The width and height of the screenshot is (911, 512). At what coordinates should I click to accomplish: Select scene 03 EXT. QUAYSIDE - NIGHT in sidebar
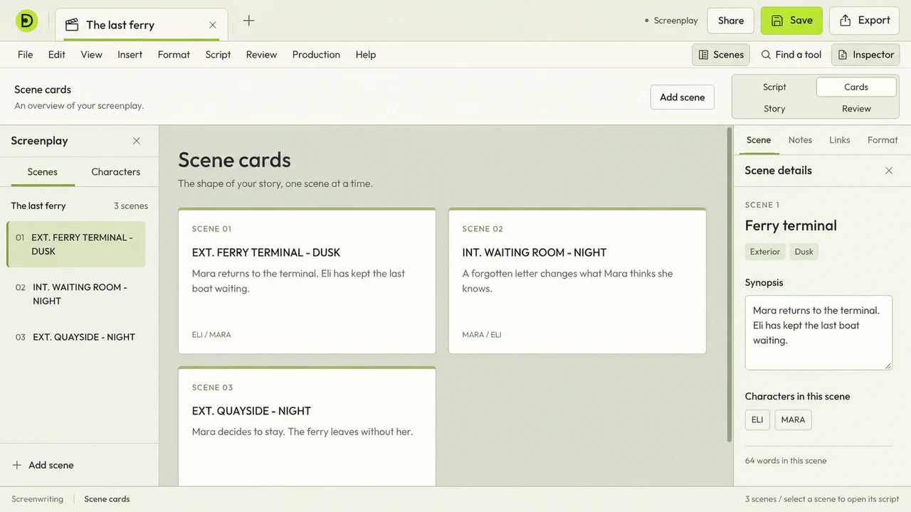76,337
